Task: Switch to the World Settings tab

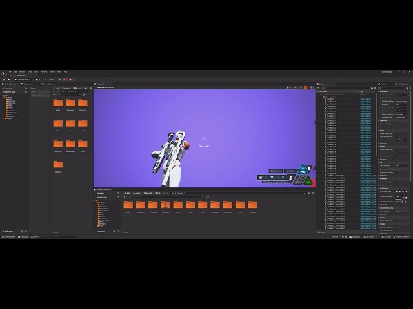Action: coord(401,84)
